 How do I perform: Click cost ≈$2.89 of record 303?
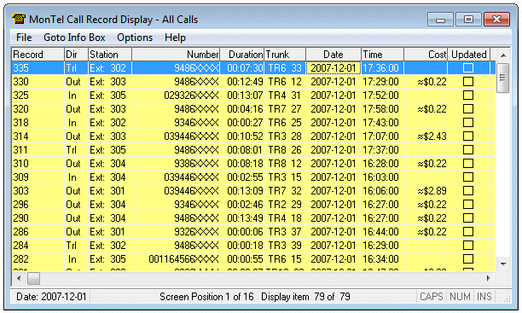tap(432, 191)
